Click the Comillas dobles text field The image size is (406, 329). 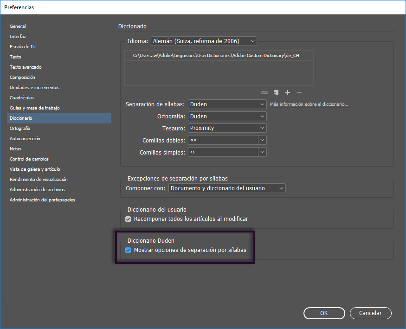(x=223, y=140)
